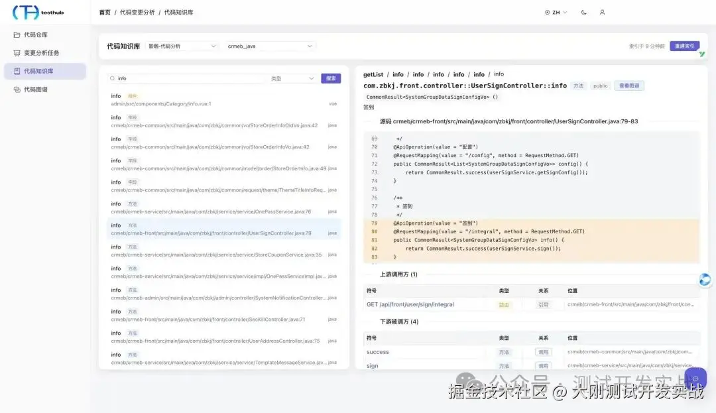Select the StoreOrderInfoVo.java:42 result
Image resolution: width=716 pixels, height=413 pixels.
(224, 143)
